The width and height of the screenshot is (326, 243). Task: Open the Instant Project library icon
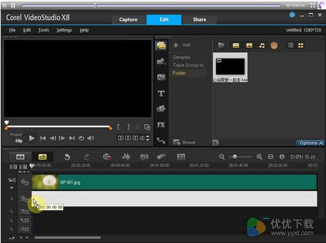click(x=161, y=61)
